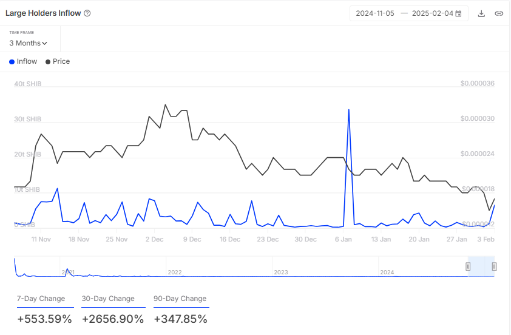Click the left handle of range navigator

[x=468, y=266]
